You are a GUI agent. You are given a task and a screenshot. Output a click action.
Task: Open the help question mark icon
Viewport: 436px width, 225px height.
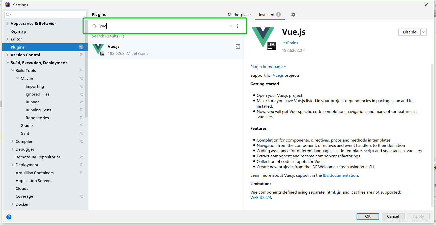pyautogui.click(x=9, y=217)
